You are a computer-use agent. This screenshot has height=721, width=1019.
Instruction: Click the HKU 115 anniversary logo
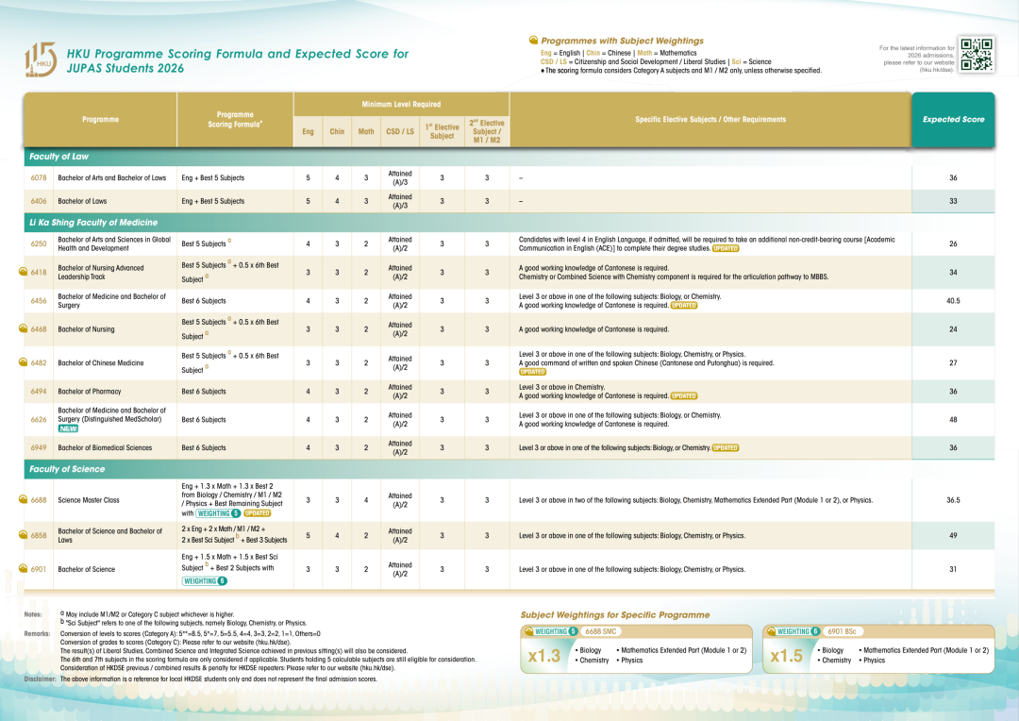pyautogui.click(x=41, y=59)
